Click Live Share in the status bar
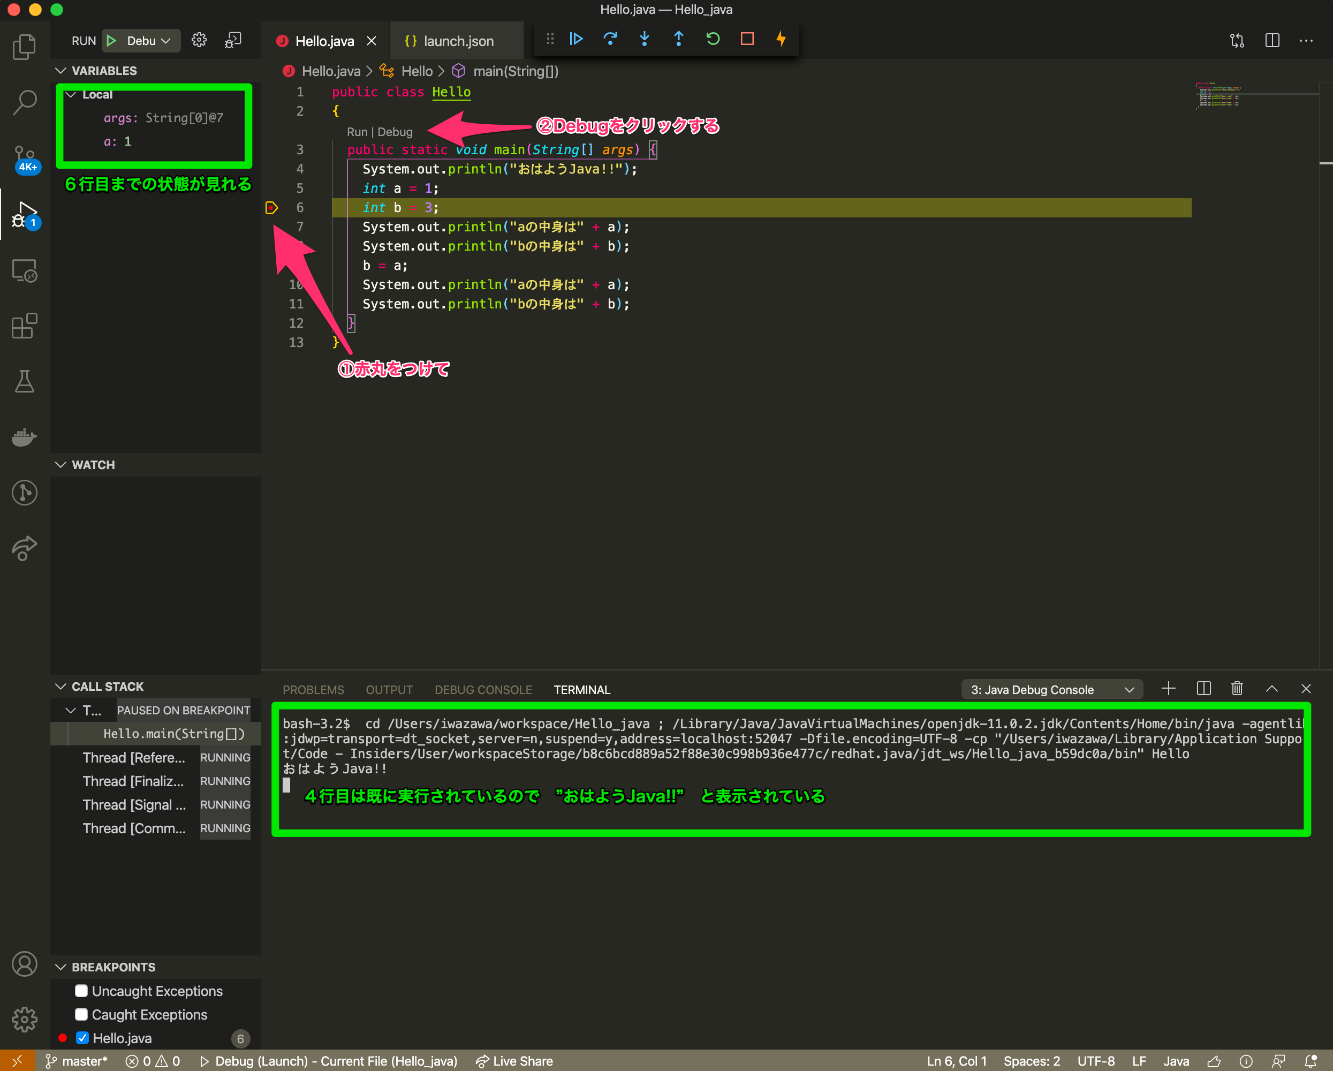This screenshot has height=1071, width=1333. pyautogui.click(x=514, y=1061)
